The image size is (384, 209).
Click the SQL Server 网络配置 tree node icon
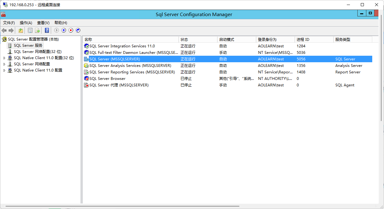[x=10, y=64]
